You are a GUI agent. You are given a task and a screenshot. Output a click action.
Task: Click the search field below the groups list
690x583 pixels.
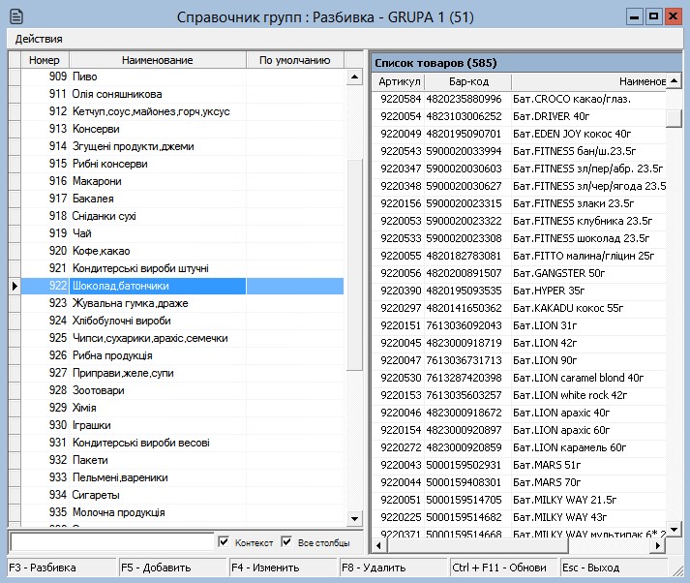tap(111, 542)
